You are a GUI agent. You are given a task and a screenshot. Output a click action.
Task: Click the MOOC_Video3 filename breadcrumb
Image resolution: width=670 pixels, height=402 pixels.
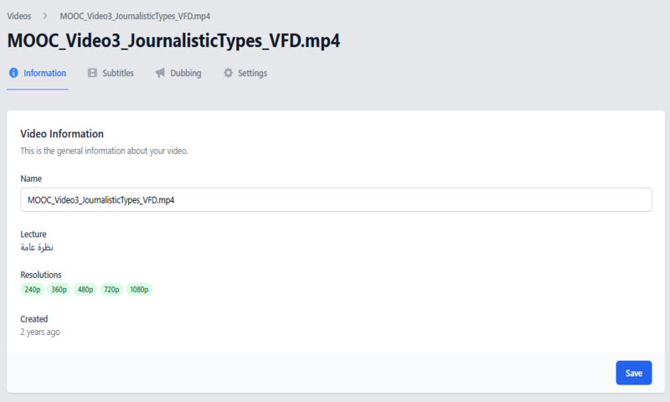[x=135, y=16]
